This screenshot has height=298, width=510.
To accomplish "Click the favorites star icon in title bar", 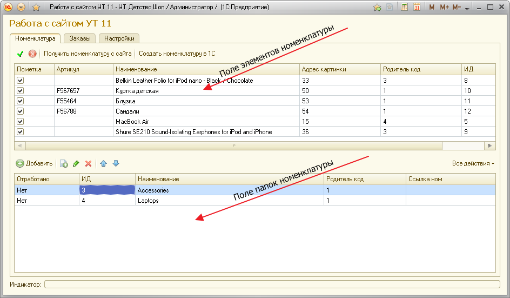I will coord(36,8).
